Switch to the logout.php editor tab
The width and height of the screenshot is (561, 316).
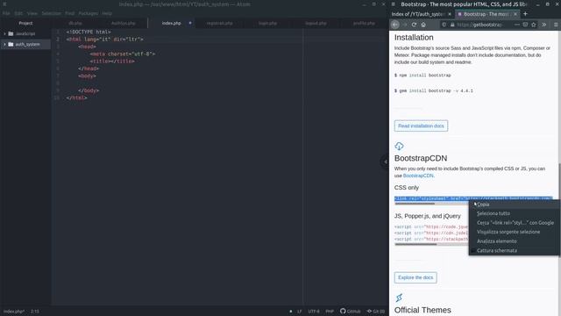click(x=316, y=23)
